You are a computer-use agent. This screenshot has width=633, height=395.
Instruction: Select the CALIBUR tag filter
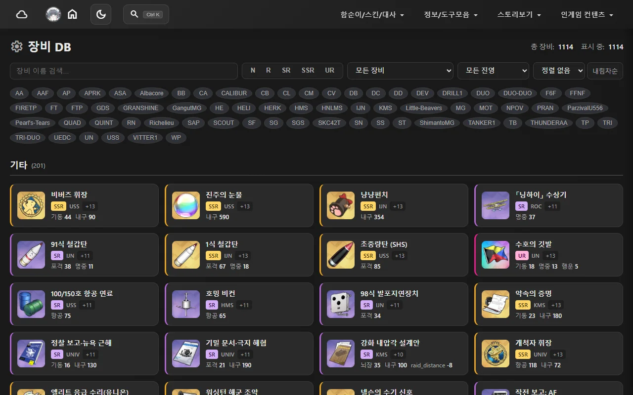point(234,93)
